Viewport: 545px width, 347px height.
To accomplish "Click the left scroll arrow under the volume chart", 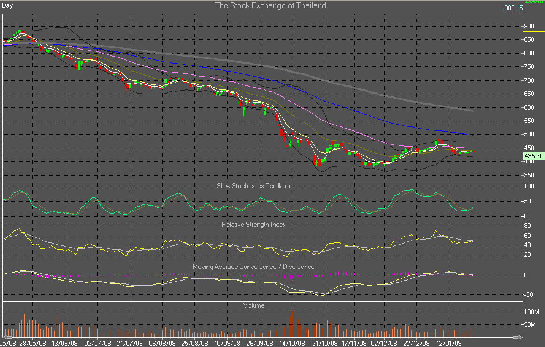I will [x=7, y=337].
